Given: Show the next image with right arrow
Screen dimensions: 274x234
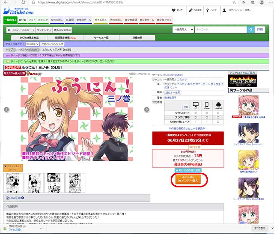Looking at the screenshot, I should [146, 110].
